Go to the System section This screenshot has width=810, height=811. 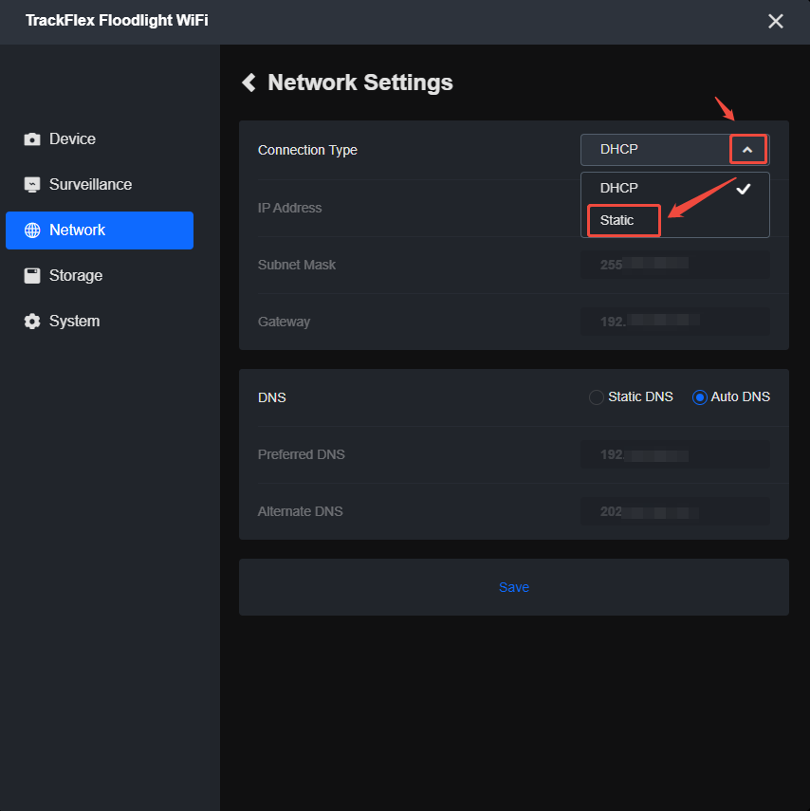[x=100, y=322]
